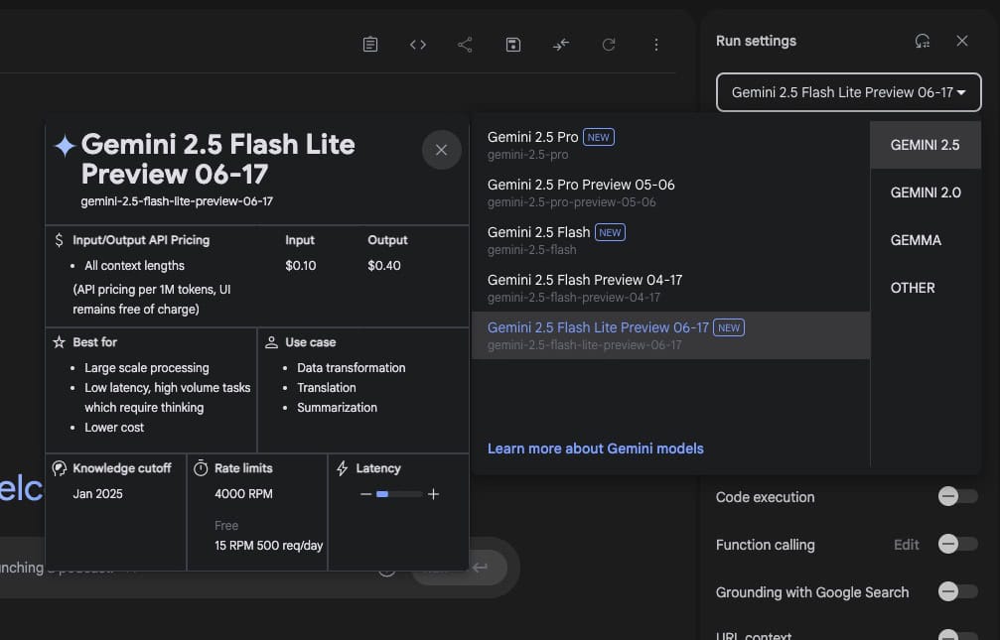
Task: Click the 4000 RPM rate limit value
Action: [243, 494]
